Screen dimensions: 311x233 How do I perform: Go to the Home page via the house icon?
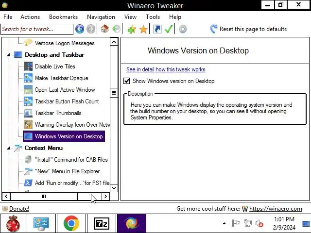(105, 29)
